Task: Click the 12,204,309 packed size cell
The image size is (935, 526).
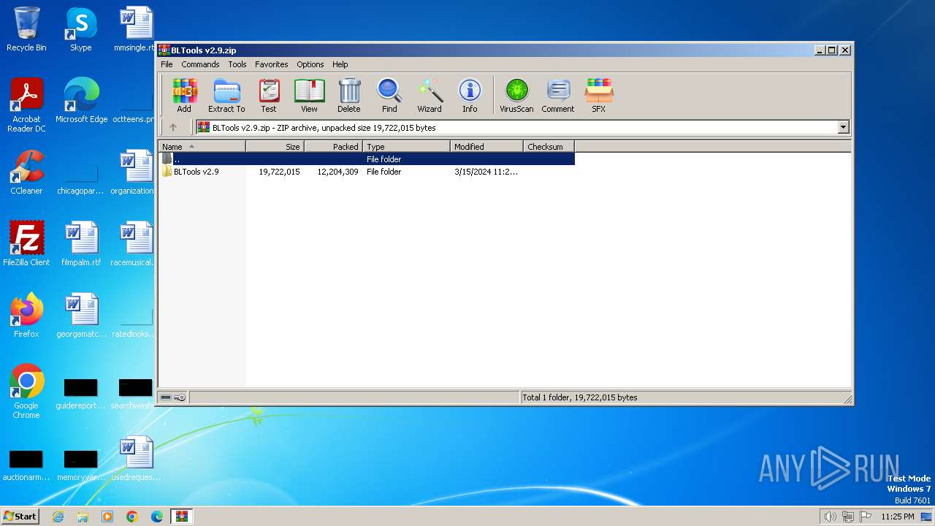Action: [337, 172]
